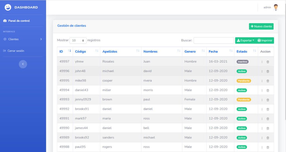Focus the Buscar search field

(214, 40)
